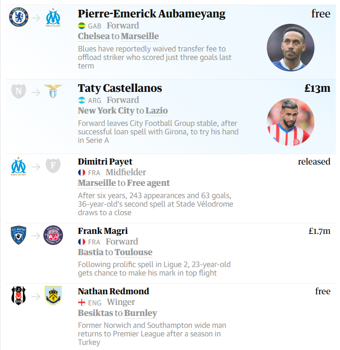Click Marseille link in Aubameyang transfer

140,36
